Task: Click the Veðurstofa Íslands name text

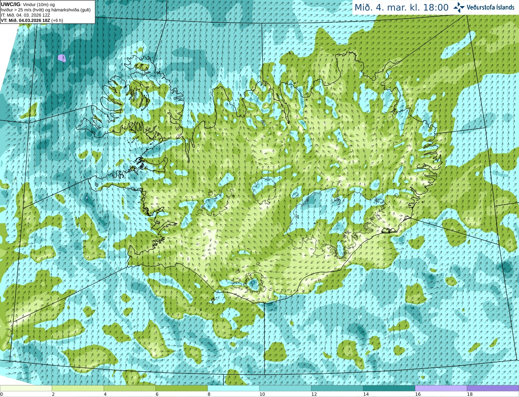Action: click(491, 7)
